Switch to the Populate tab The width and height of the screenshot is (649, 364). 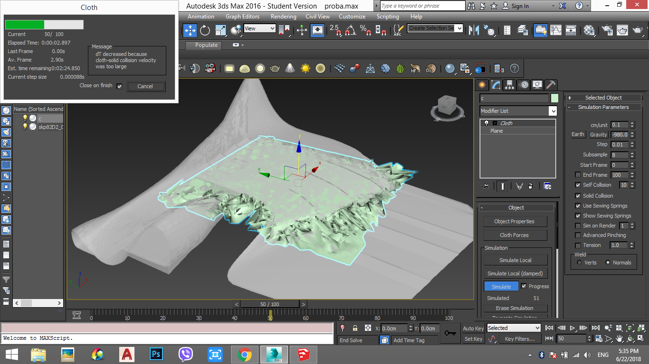(x=207, y=45)
